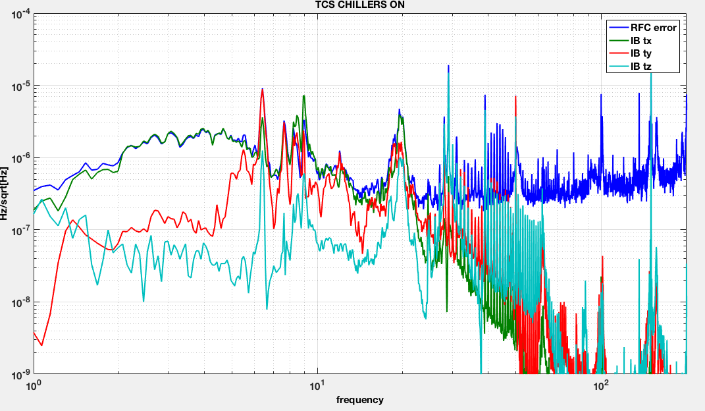Click the y-axis tick label 10^-8
This screenshot has width=705, height=411.
click(20, 302)
